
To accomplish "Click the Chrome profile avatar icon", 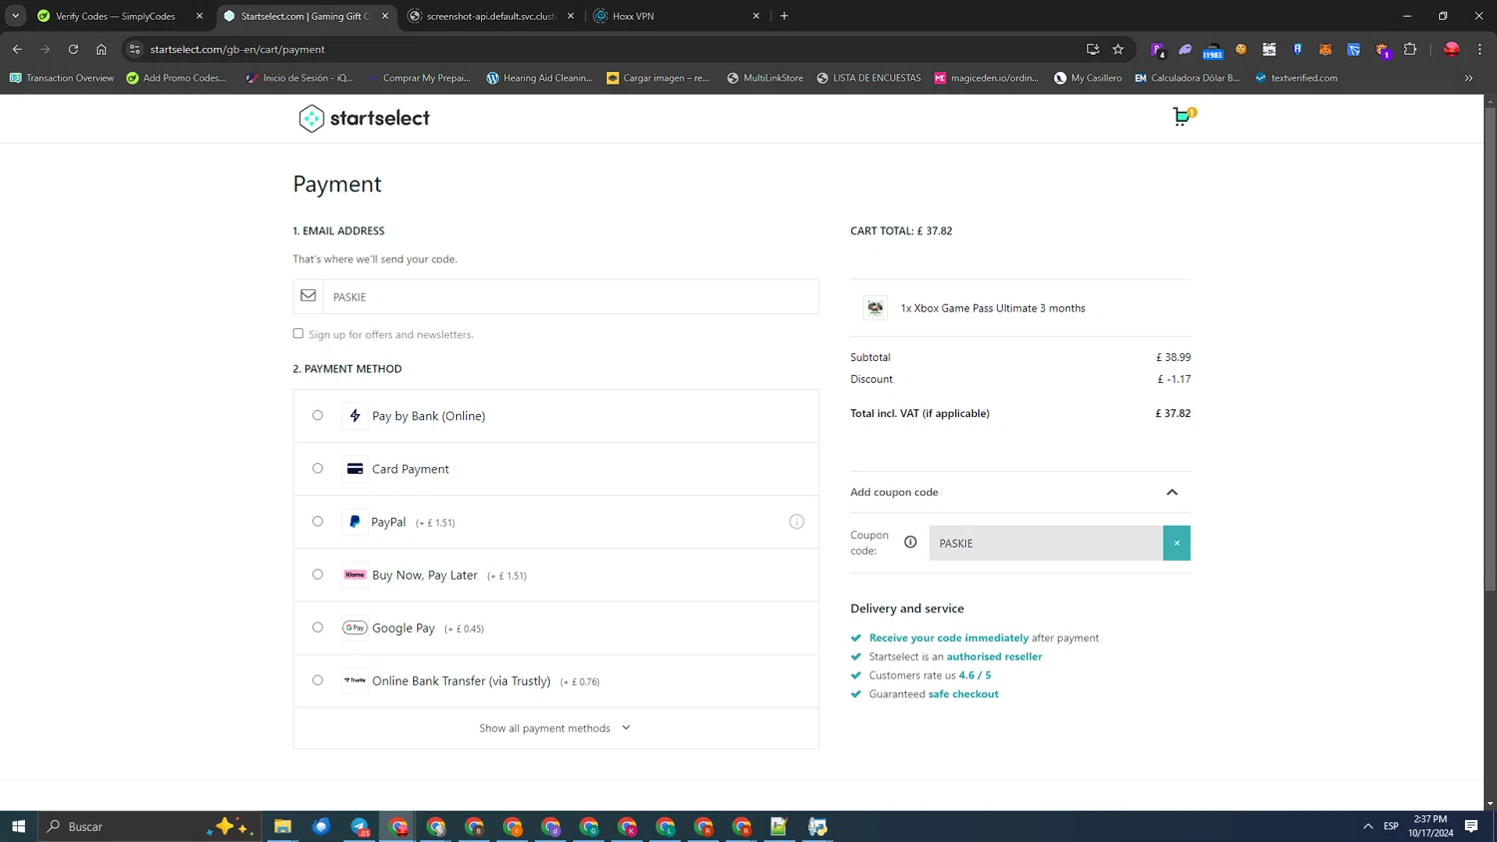I will click(1451, 49).
